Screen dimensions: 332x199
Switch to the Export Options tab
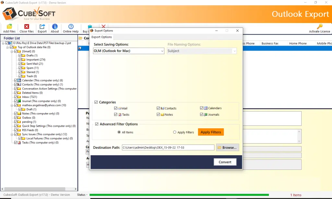(x=101, y=37)
